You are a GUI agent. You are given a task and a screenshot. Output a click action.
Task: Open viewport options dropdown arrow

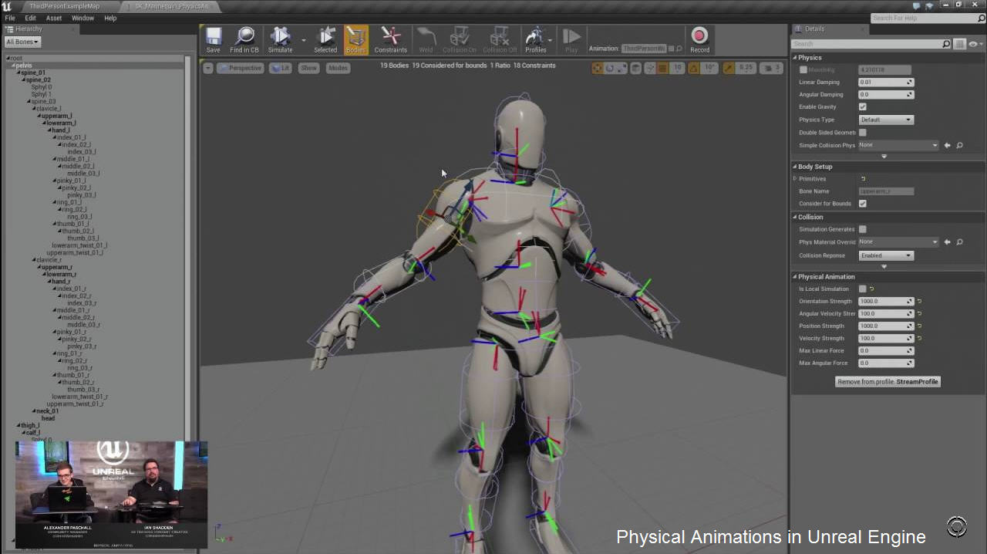208,68
